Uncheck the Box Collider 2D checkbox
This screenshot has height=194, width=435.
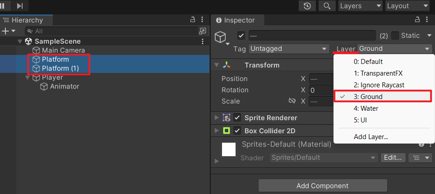(237, 131)
